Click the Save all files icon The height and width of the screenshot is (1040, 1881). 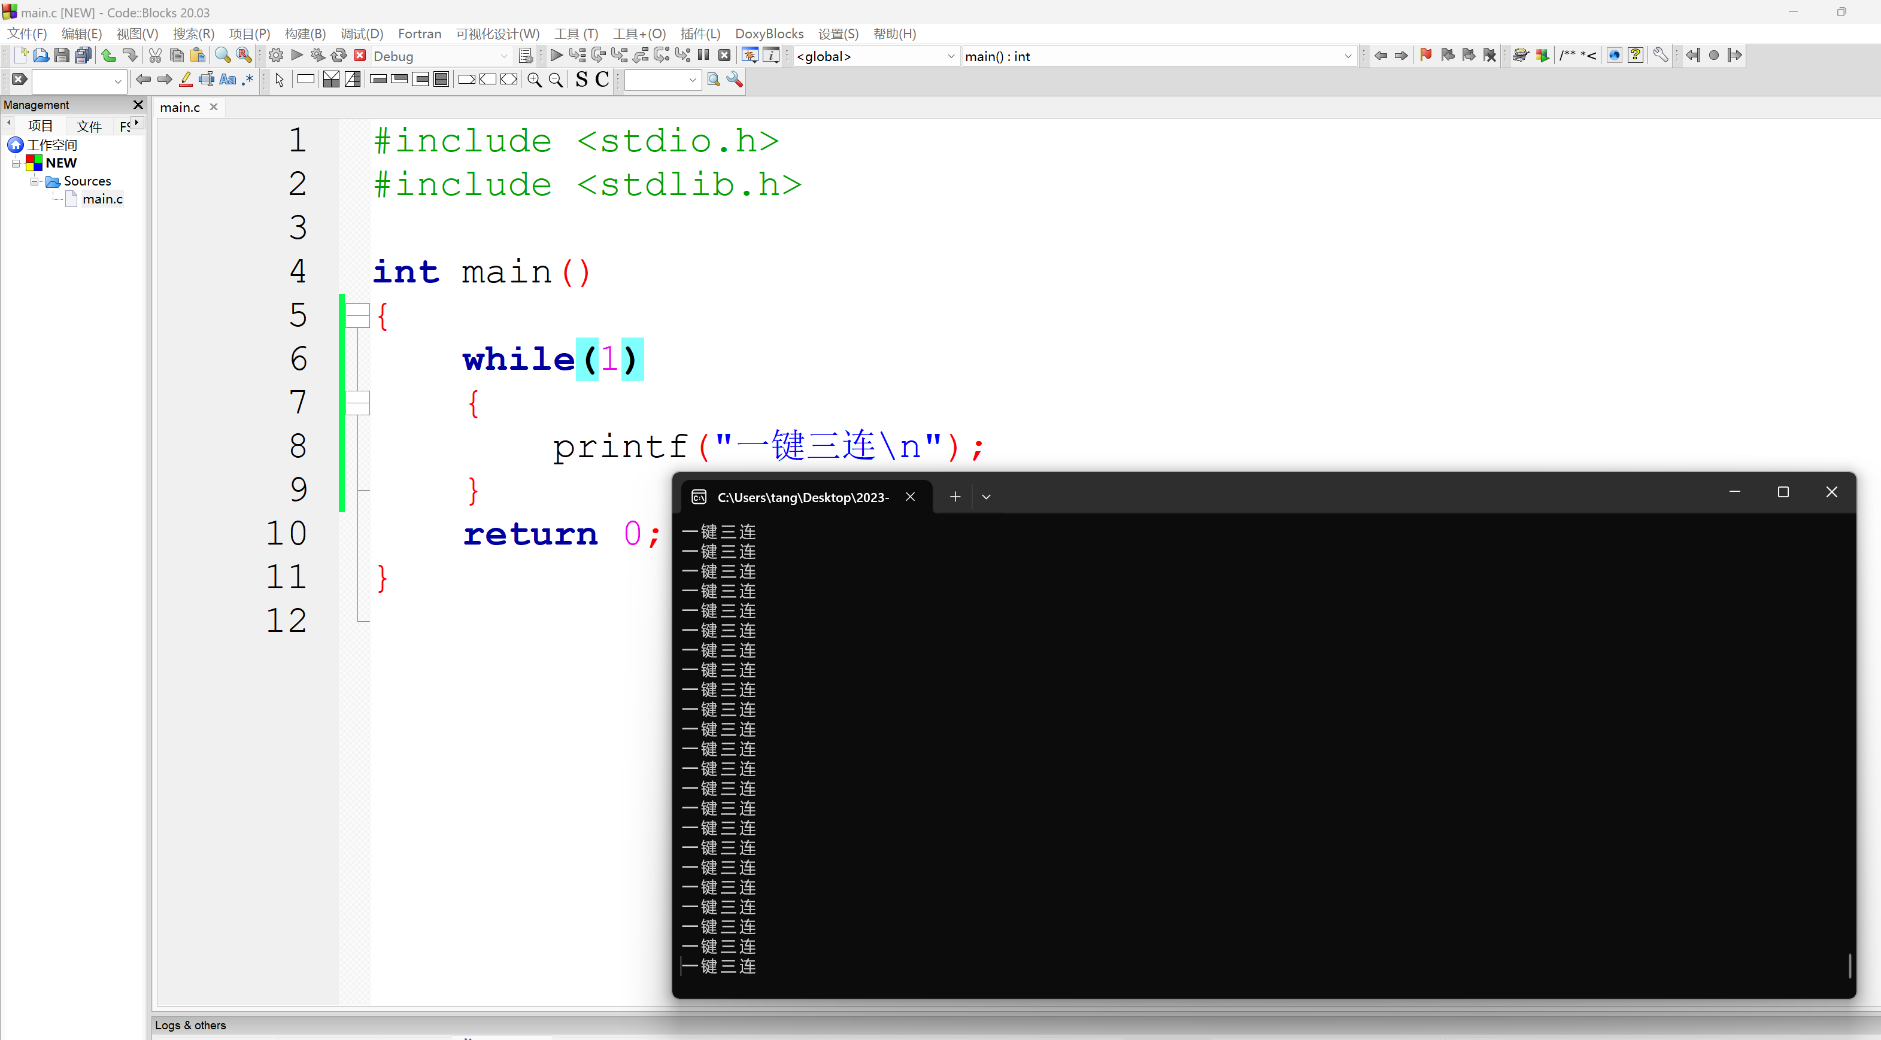tap(83, 54)
